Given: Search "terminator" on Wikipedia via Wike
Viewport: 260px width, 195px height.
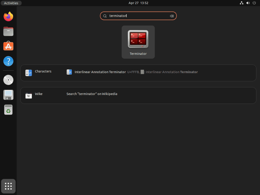Looking at the screenshot, I should 92,94.
